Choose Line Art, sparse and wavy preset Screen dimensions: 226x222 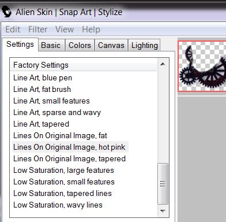click(57, 113)
